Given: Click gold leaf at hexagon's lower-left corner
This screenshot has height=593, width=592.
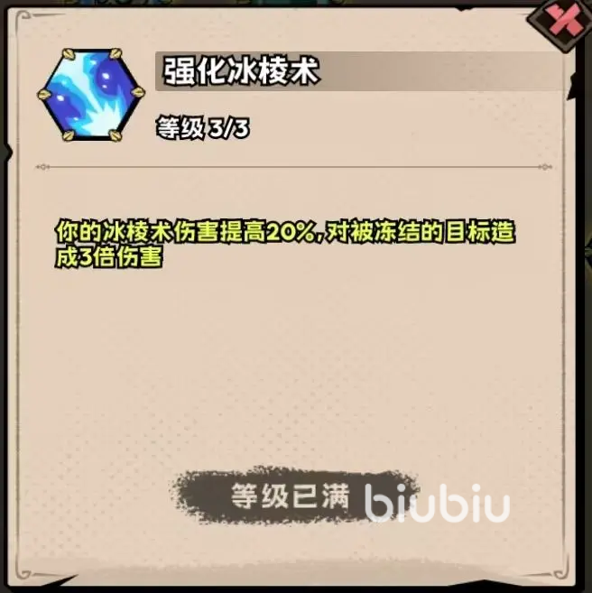Looking at the screenshot, I should tap(69, 135).
